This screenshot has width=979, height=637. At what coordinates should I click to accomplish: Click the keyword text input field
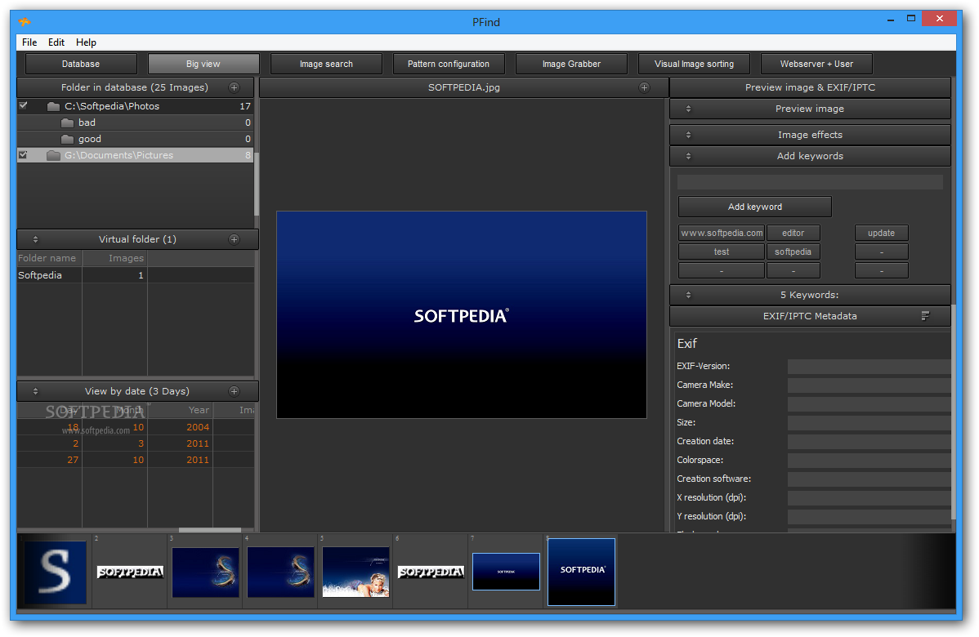[810, 182]
